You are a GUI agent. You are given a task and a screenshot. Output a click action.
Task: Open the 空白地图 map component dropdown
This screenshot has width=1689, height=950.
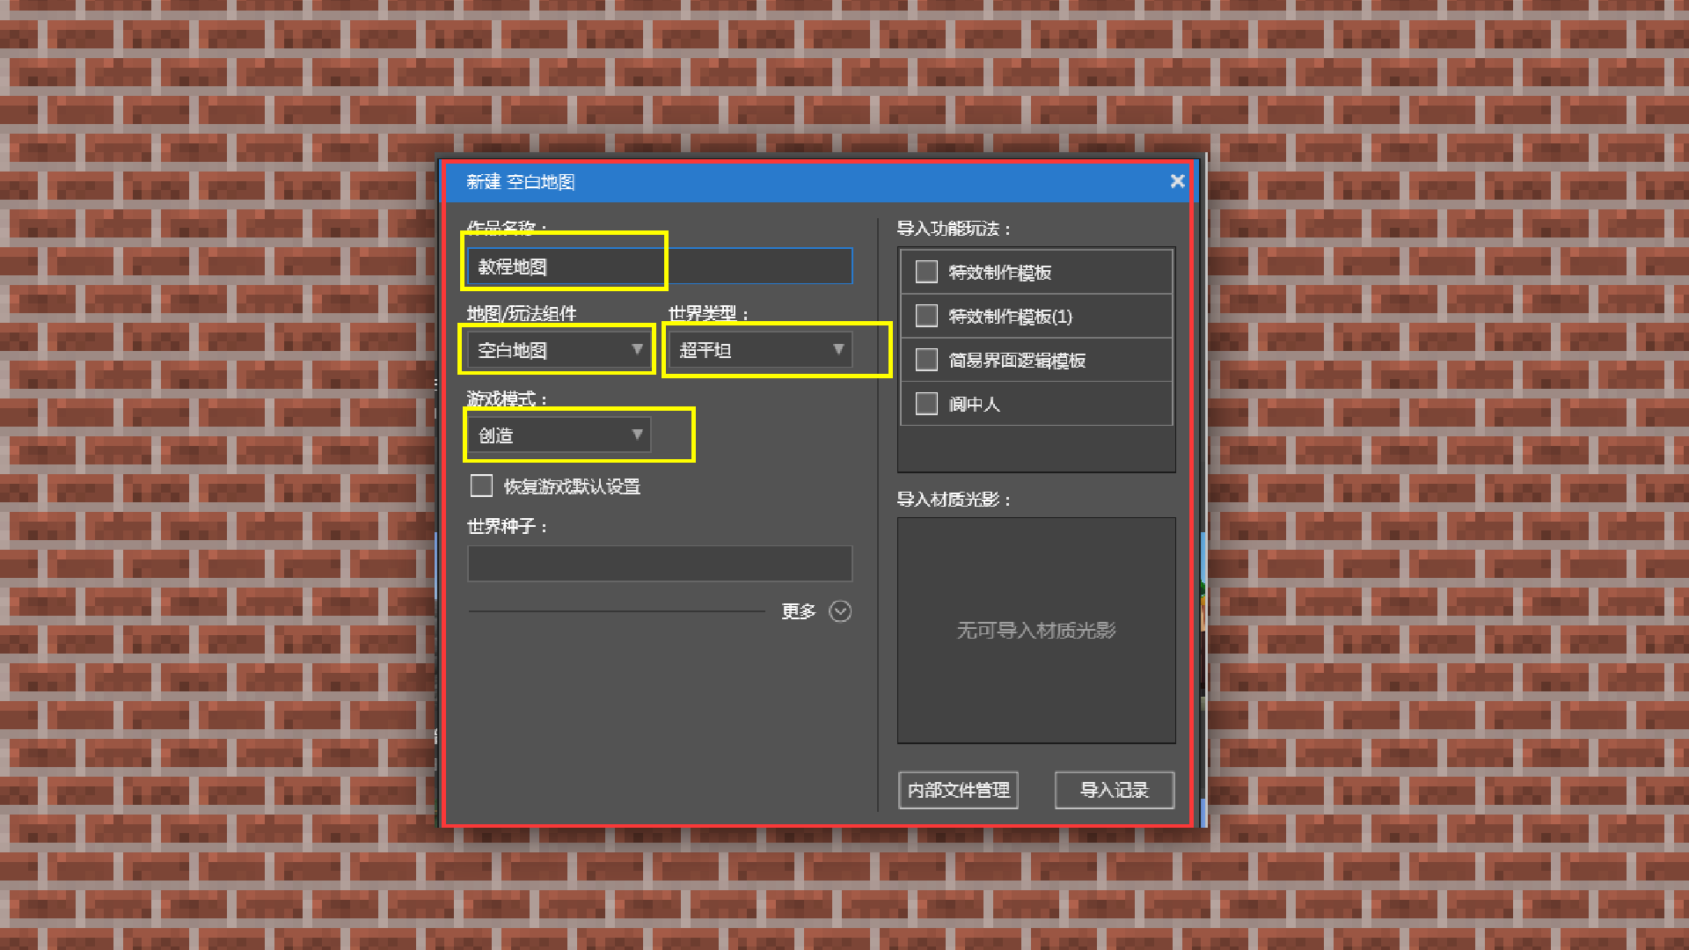pyautogui.click(x=559, y=350)
